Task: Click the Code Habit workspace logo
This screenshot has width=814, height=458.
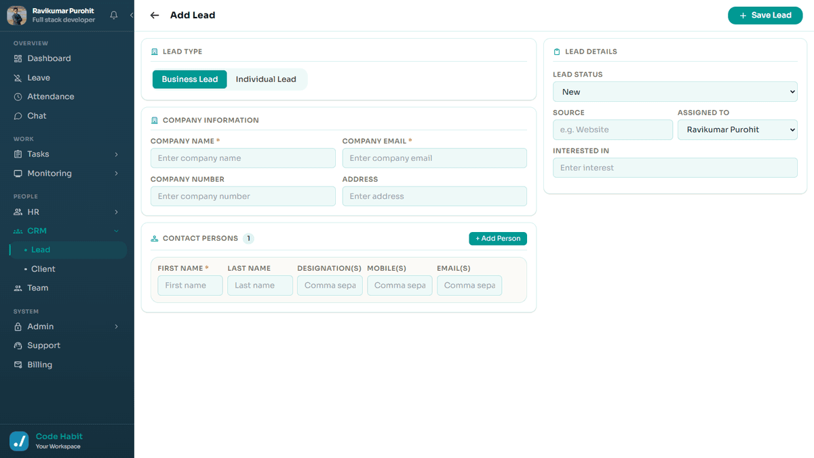Action: coord(19,441)
